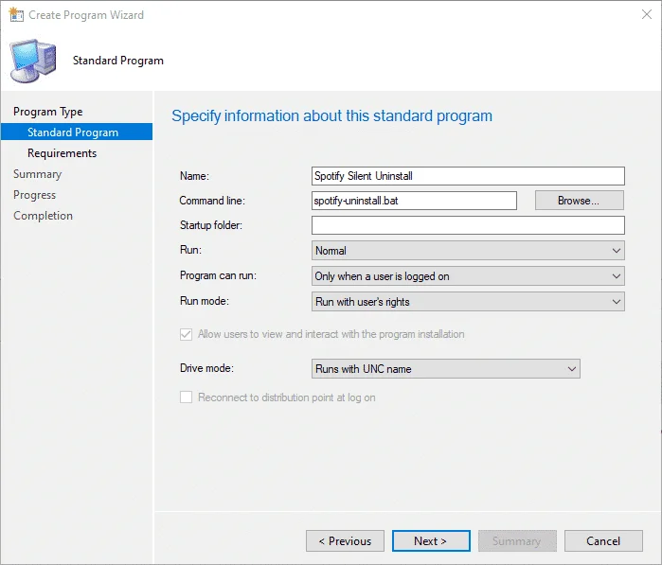Click the Standard Program header title text
Viewport: 662px width, 565px height.
[118, 61]
